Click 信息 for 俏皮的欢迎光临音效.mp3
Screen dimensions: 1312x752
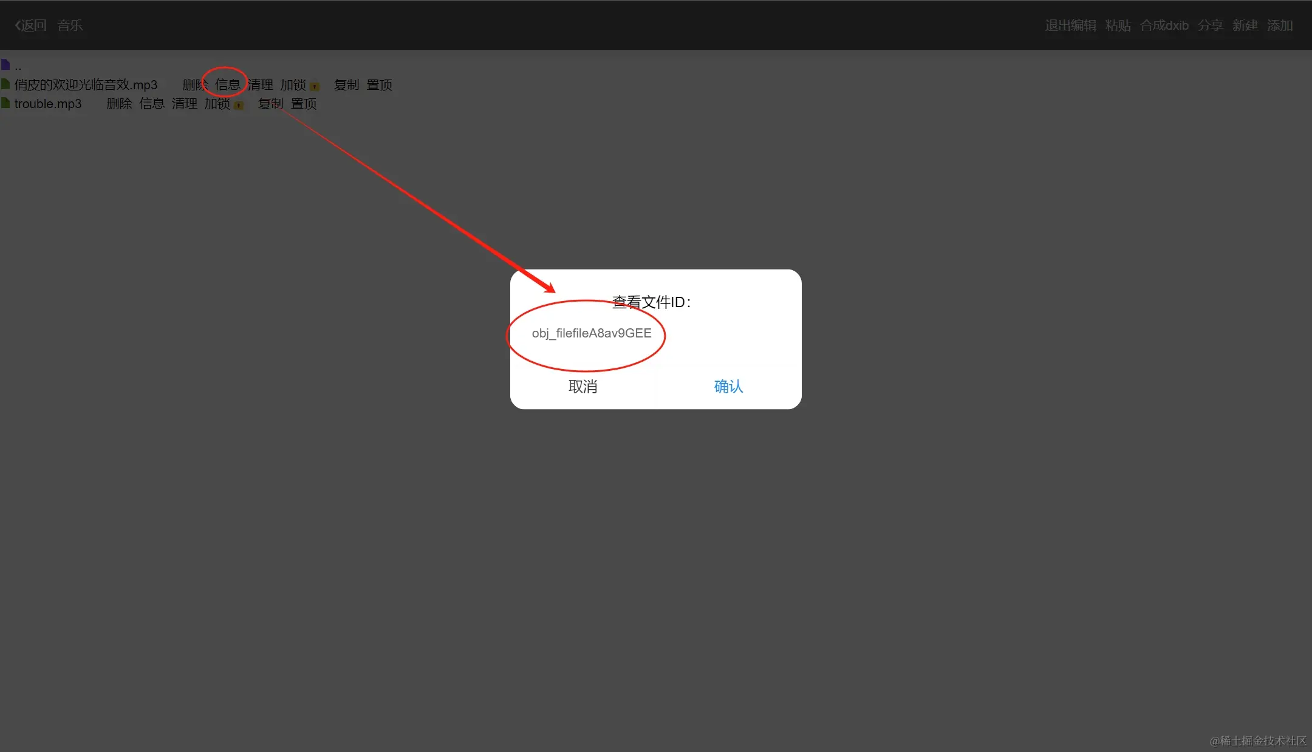[x=227, y=84]
